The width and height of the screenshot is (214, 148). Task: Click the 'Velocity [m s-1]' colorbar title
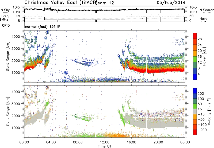pyautogui.click(x=209, y=111)
